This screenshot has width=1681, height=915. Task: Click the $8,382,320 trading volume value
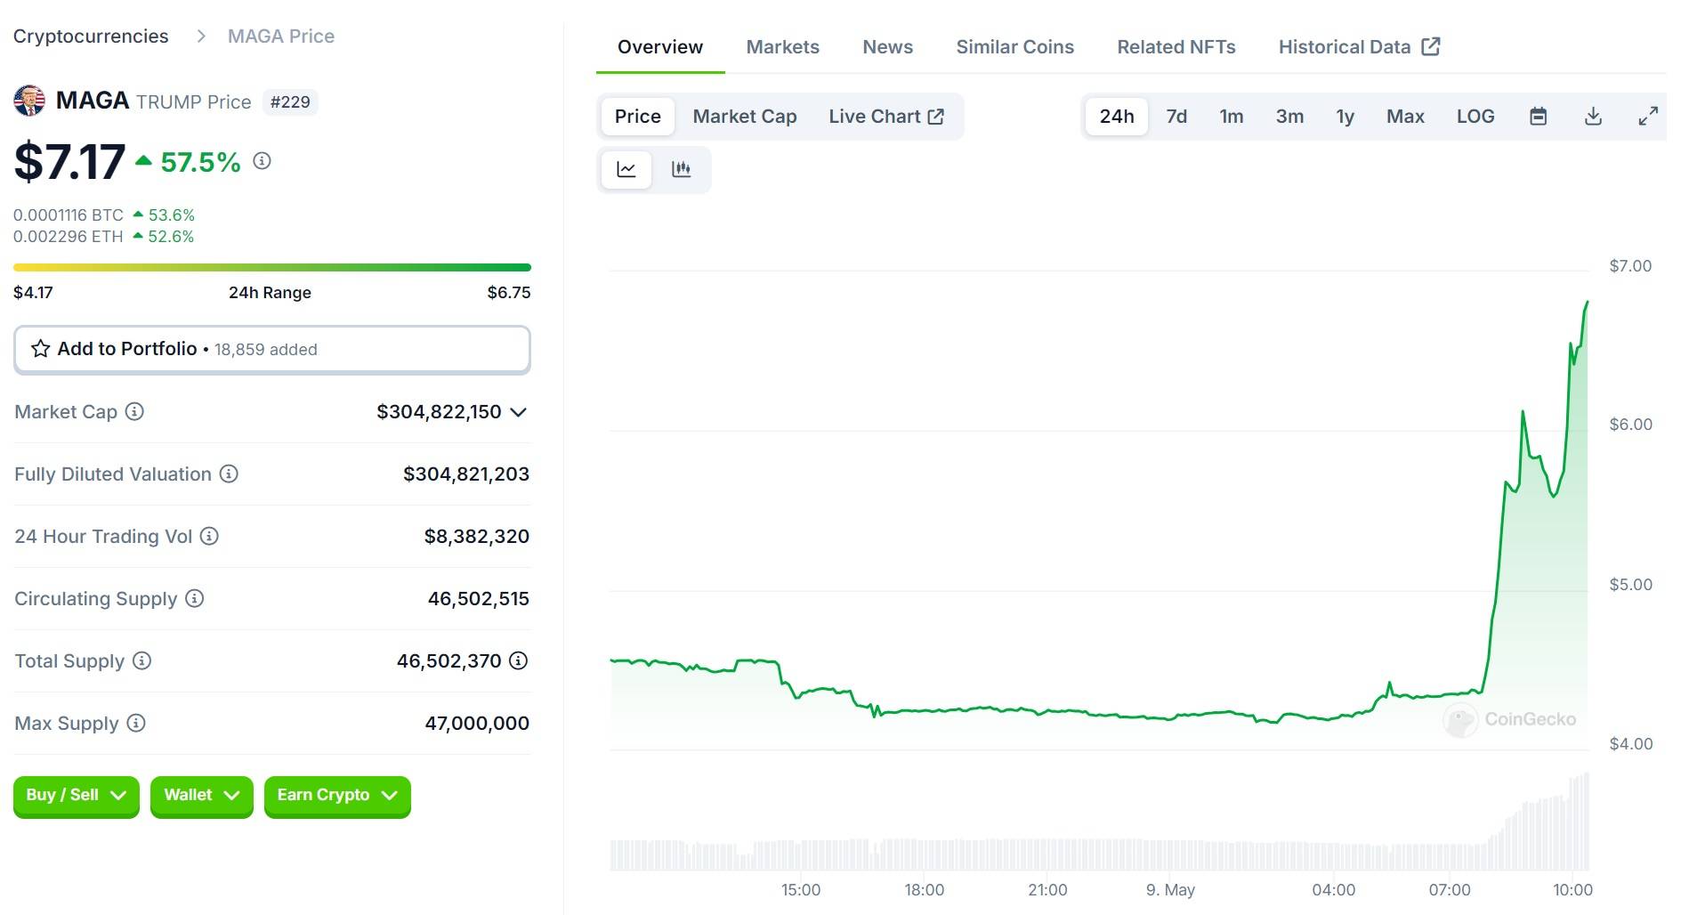[x=477, y=537]
